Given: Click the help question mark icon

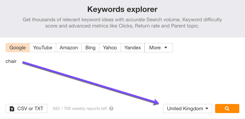Looking at the screenshot, I should [x=111, y=109].
